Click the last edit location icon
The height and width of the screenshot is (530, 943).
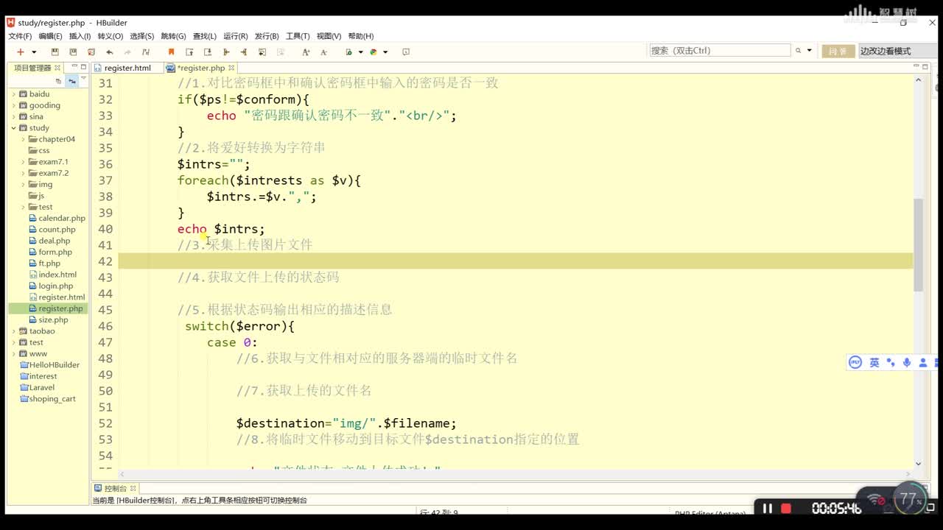tap(262, 52)
